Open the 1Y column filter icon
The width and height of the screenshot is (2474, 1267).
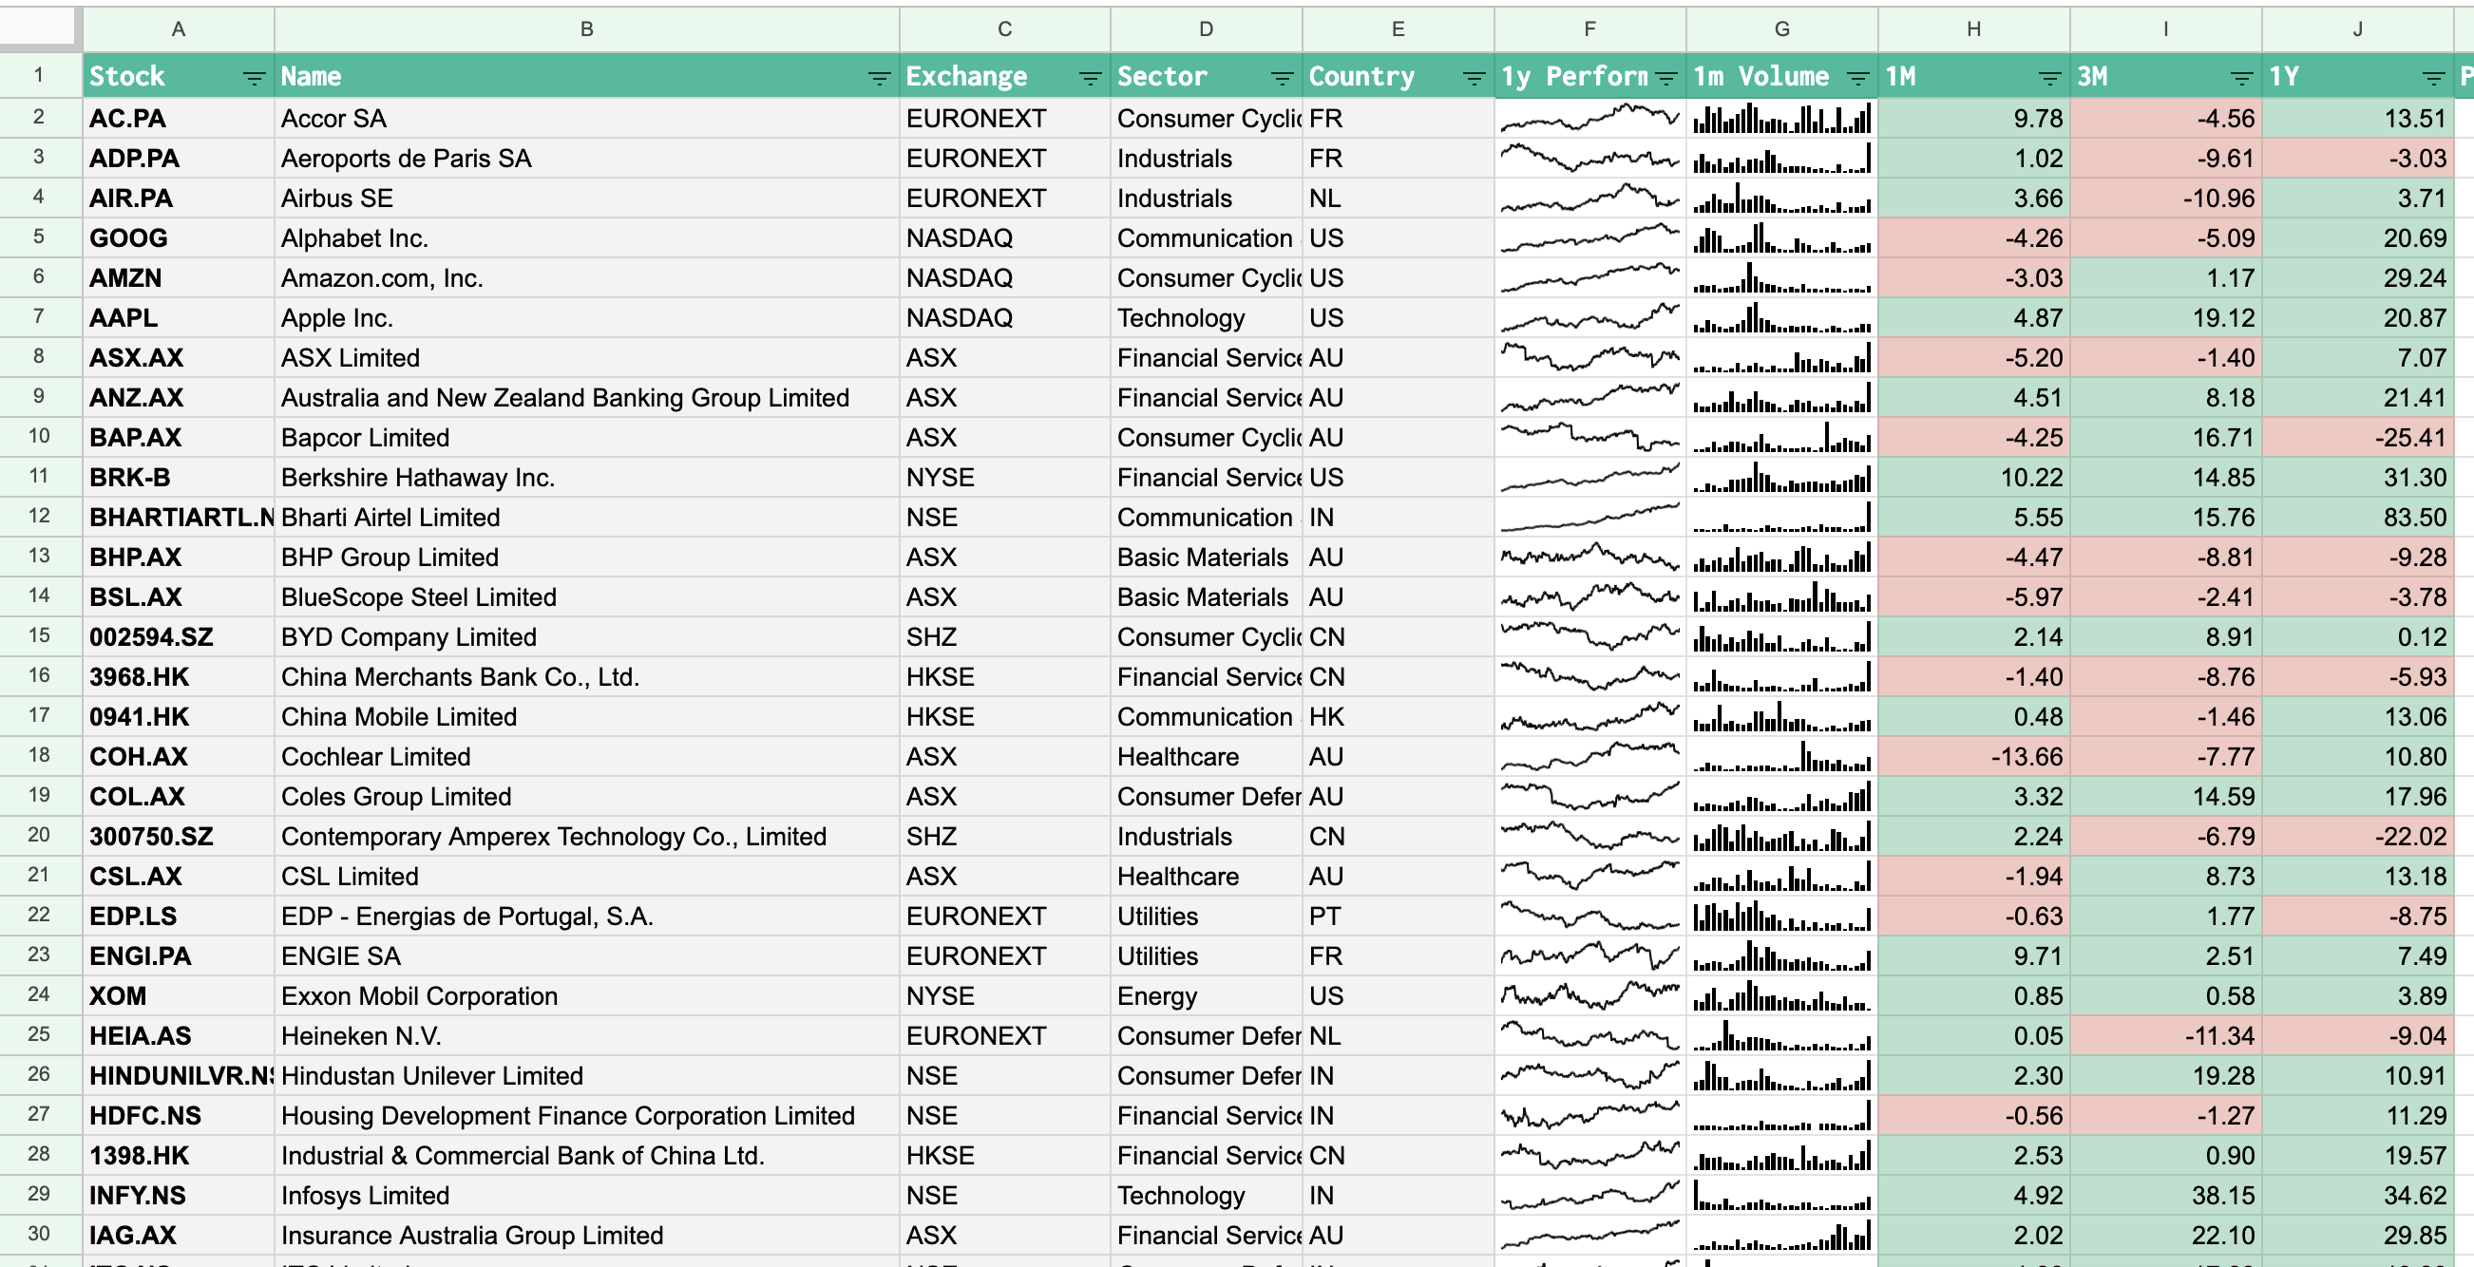(x=2434, y=78)
